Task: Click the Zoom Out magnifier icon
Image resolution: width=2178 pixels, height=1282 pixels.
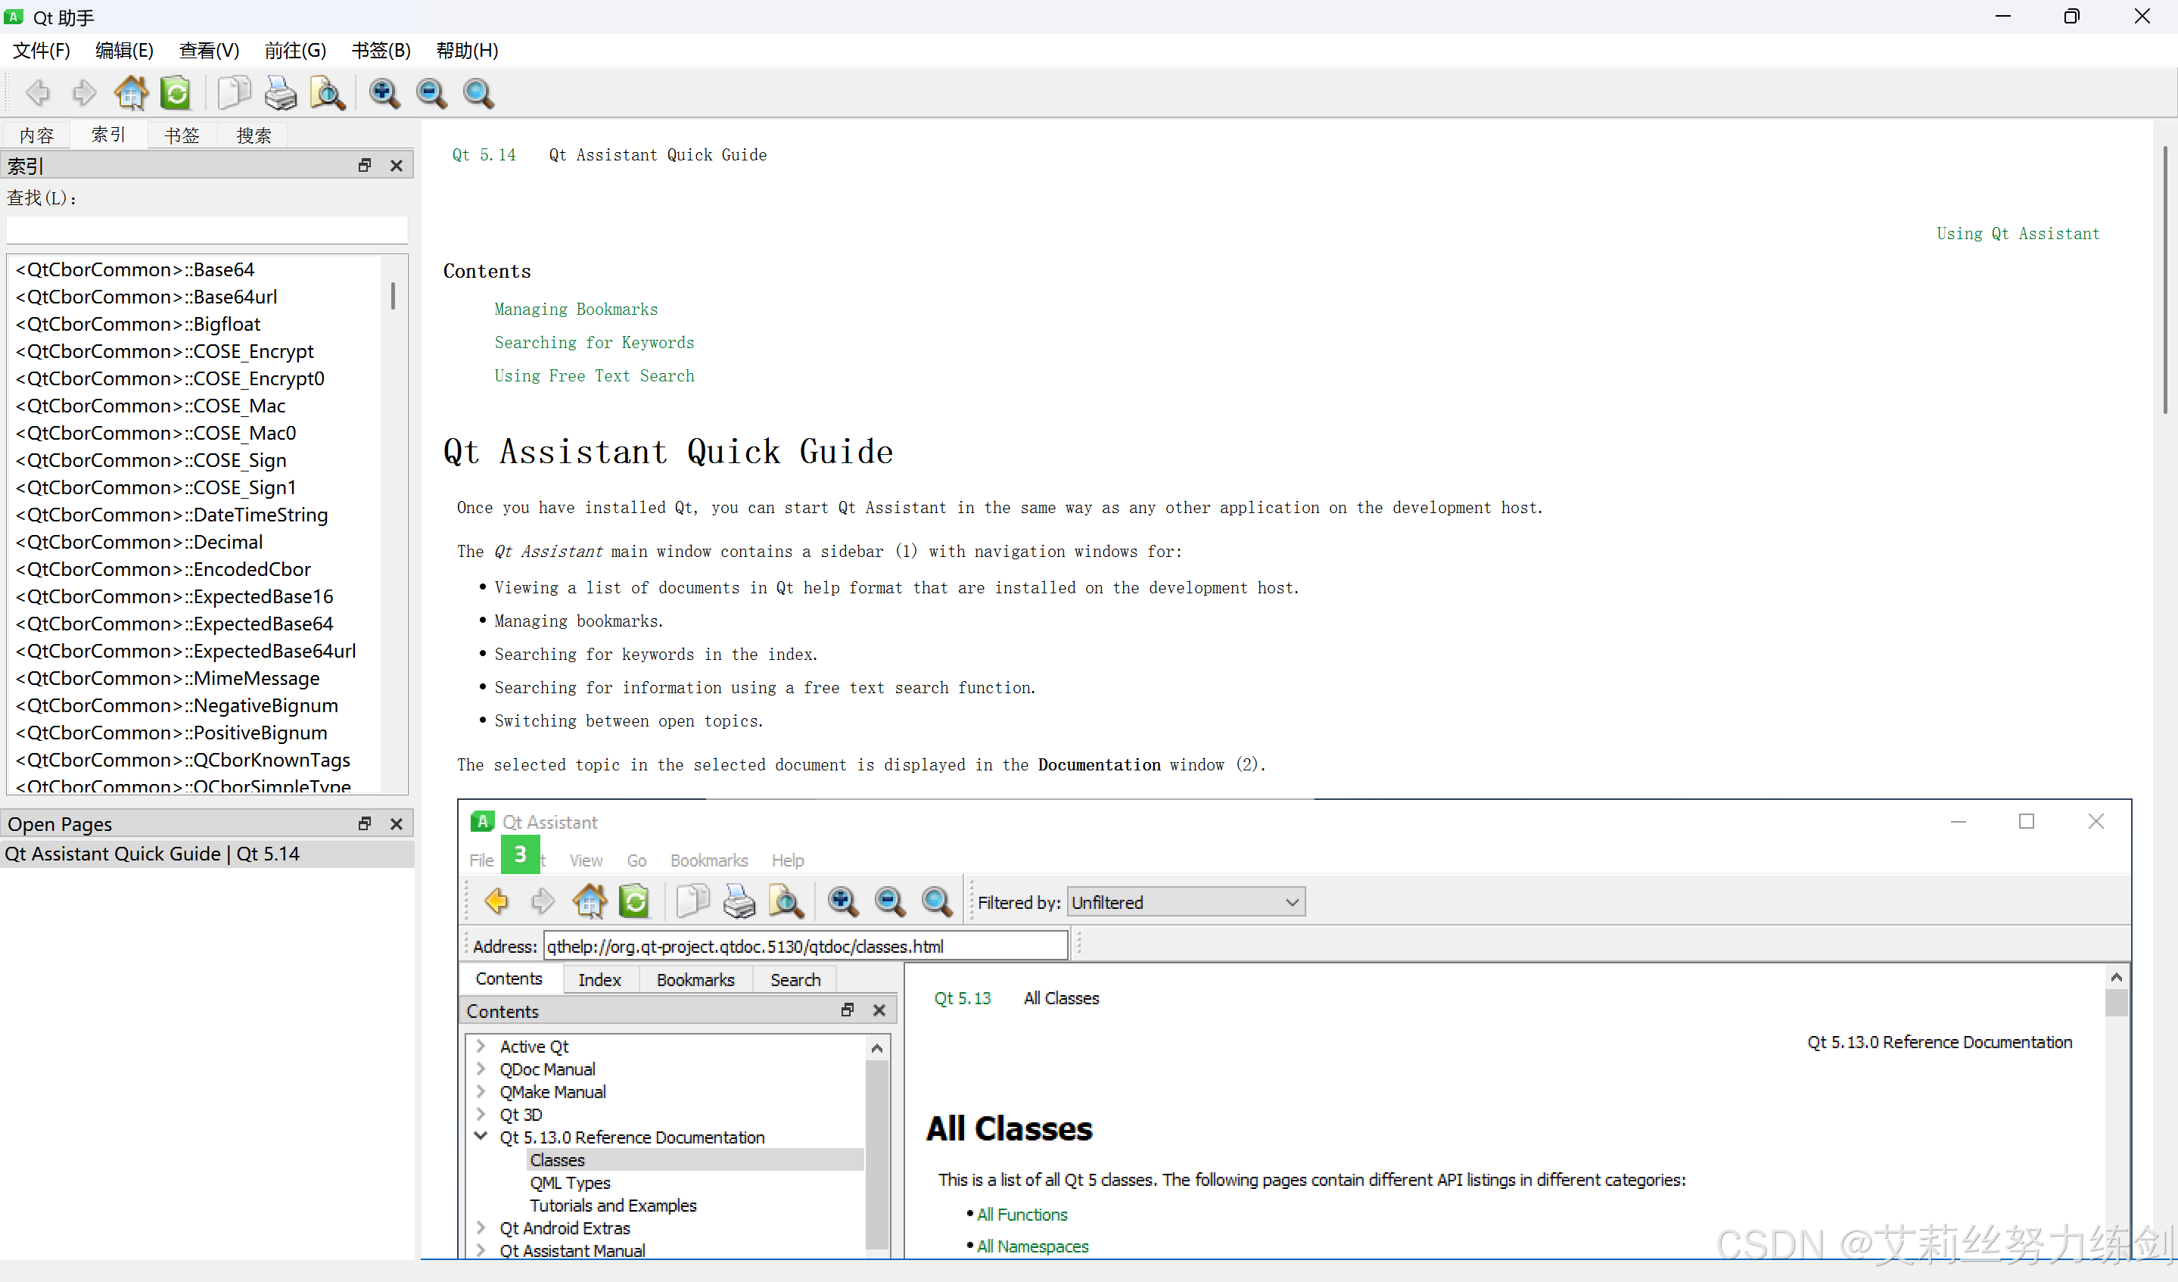Action: tap(431, 92)
